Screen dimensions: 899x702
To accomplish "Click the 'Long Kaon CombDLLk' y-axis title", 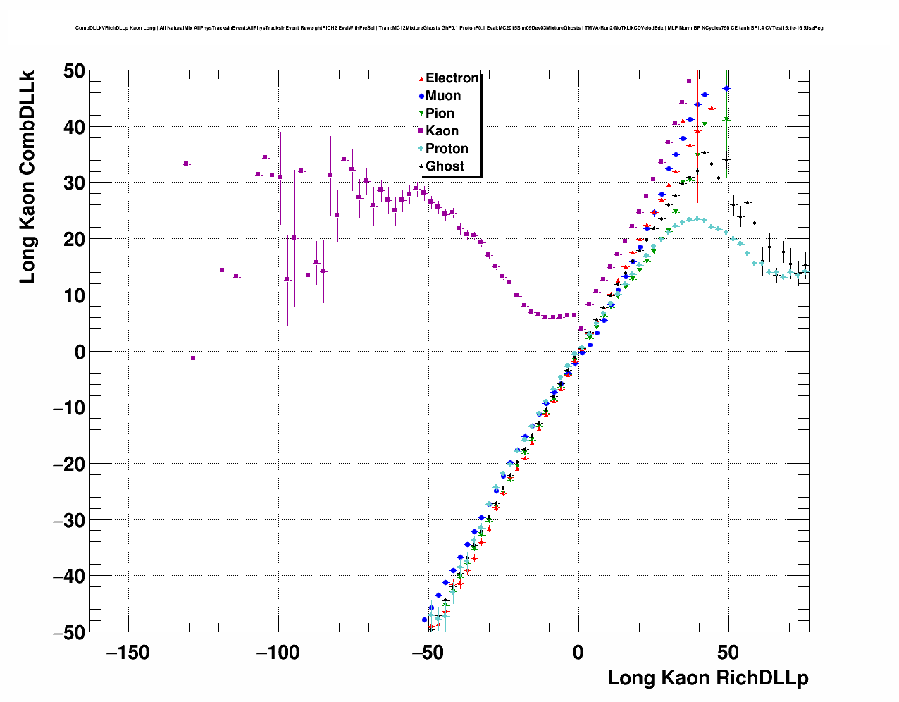I will point(27,176).
